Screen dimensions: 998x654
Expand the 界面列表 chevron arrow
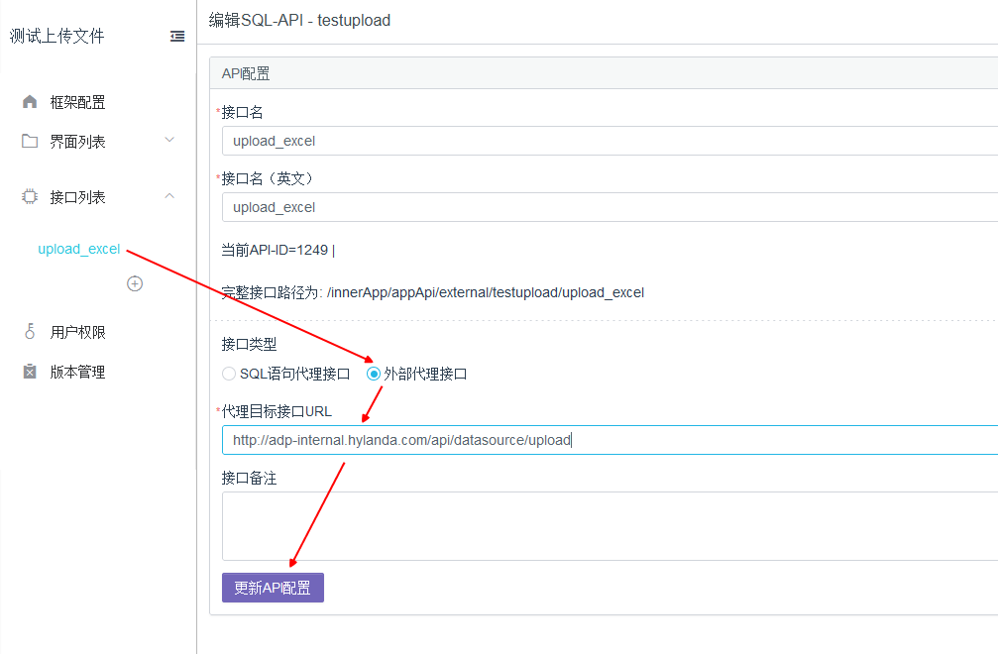click(169, 141)
